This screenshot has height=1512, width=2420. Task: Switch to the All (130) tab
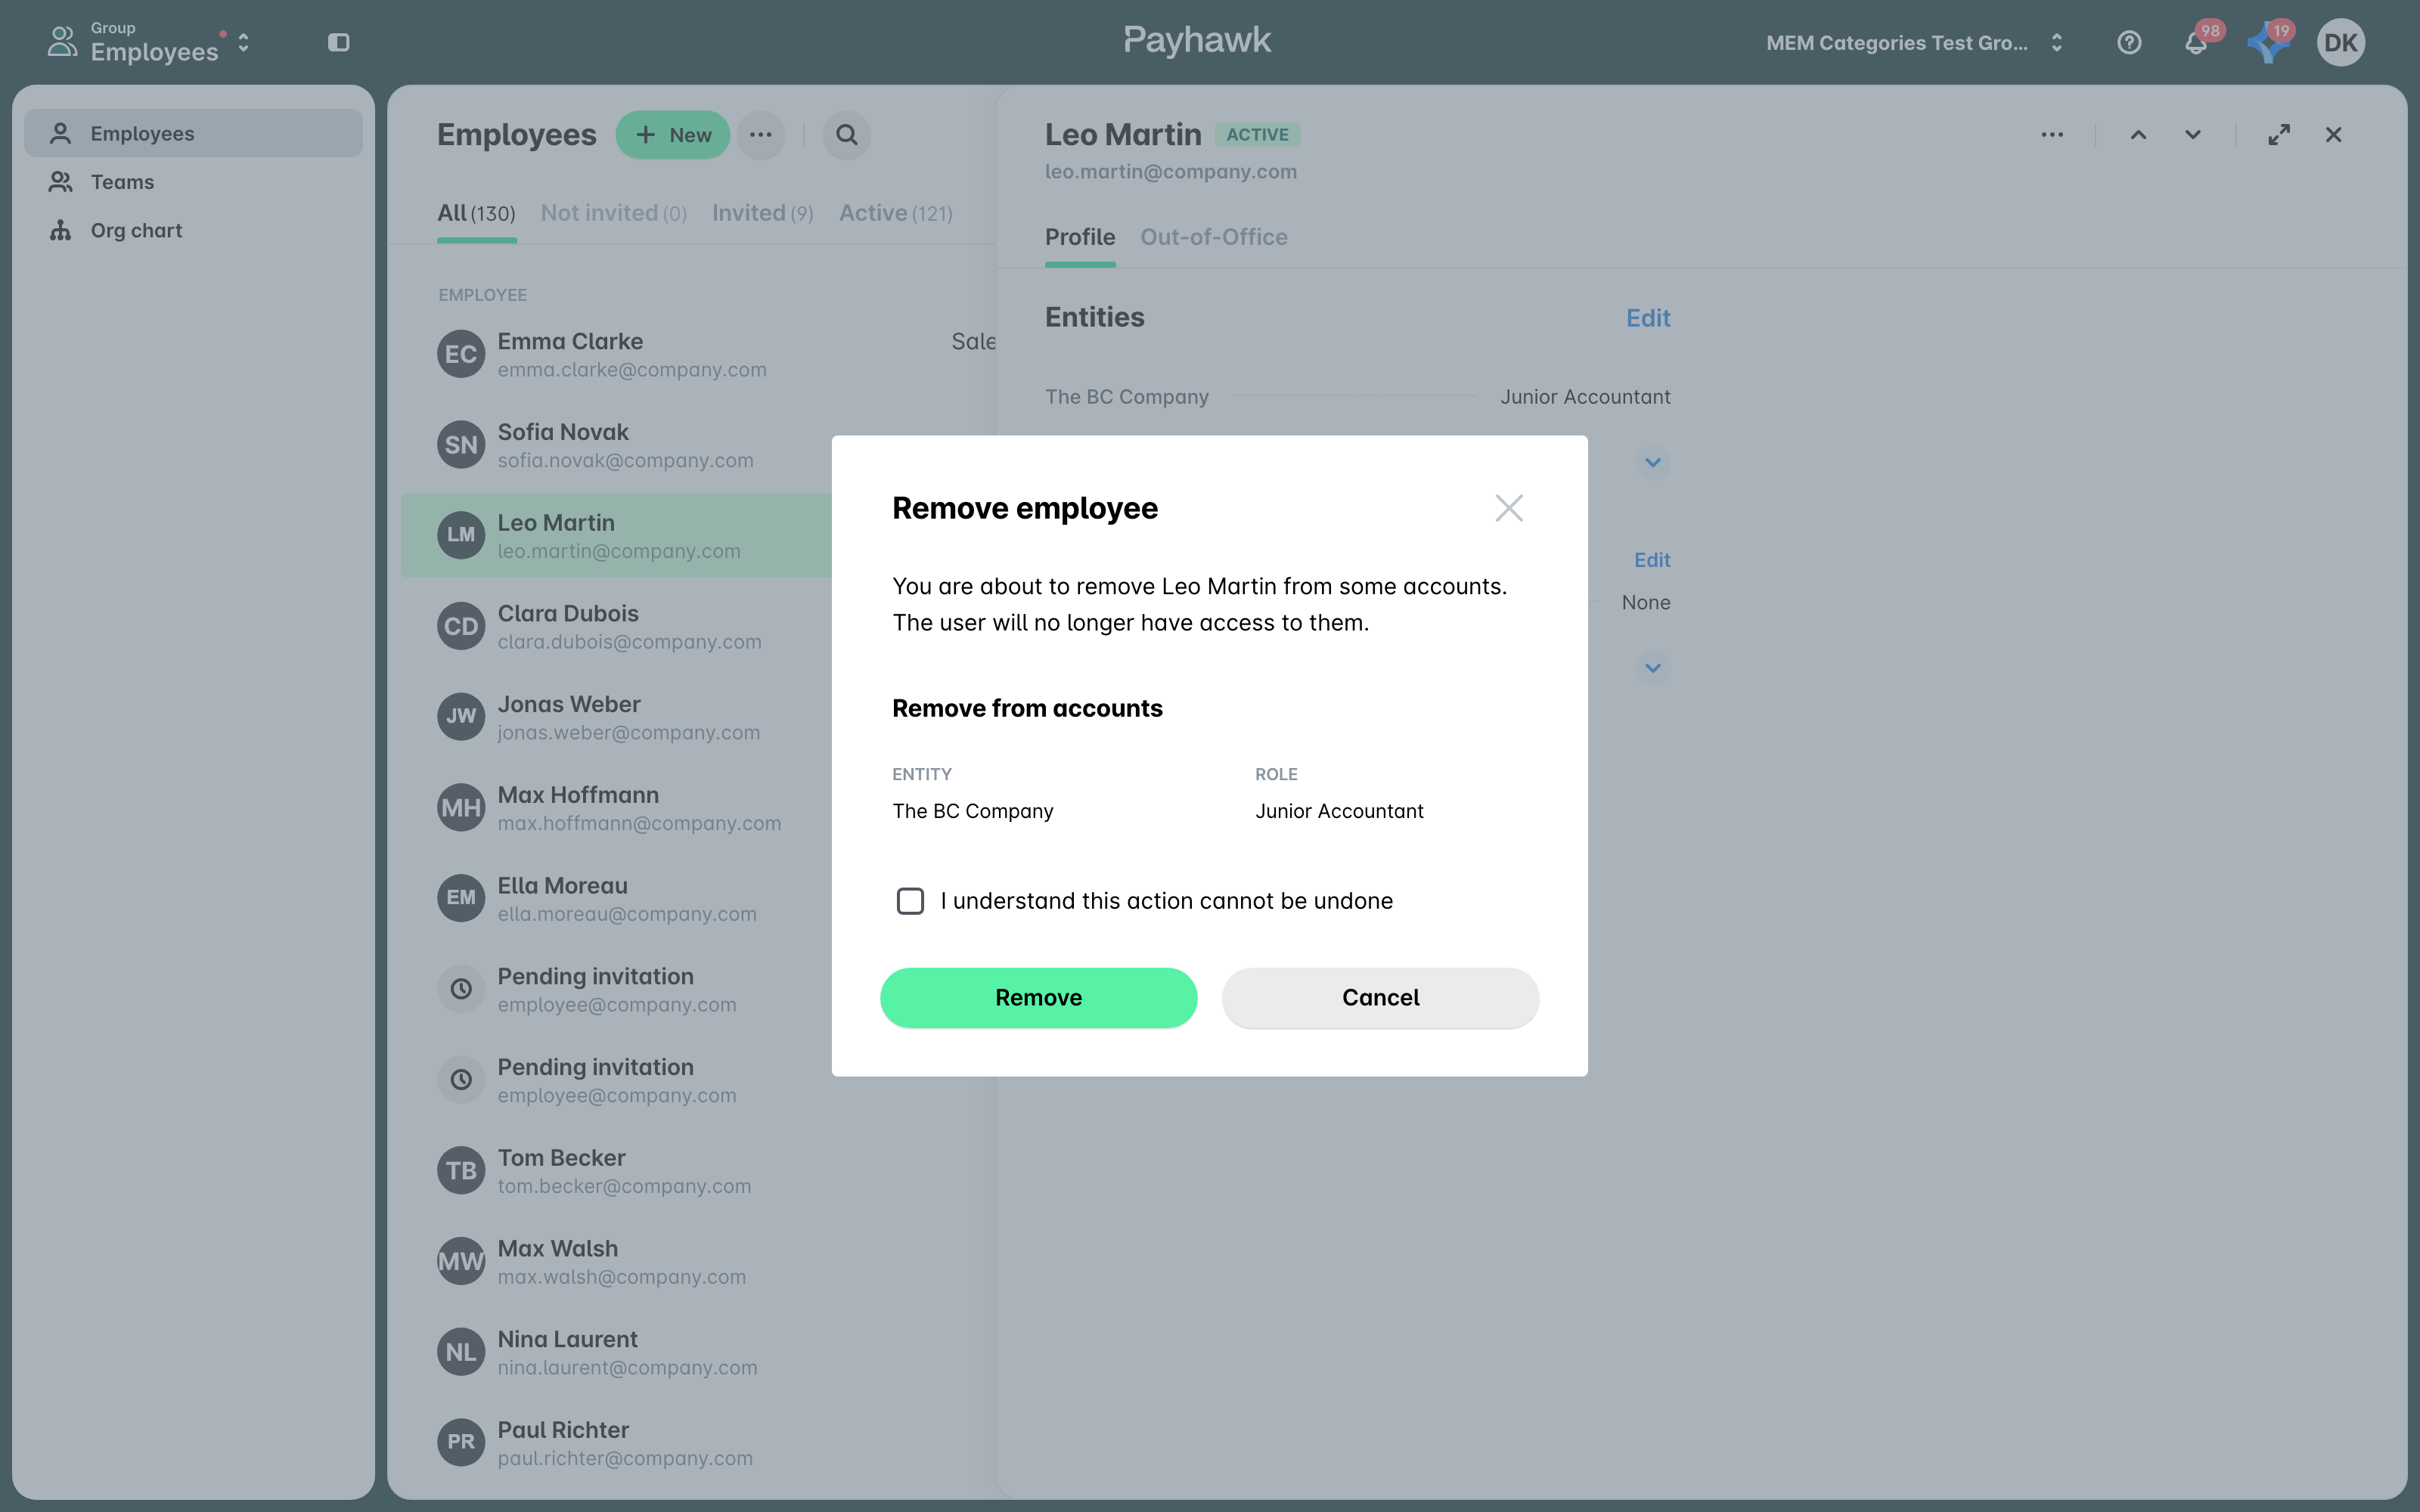click(476, 213)
